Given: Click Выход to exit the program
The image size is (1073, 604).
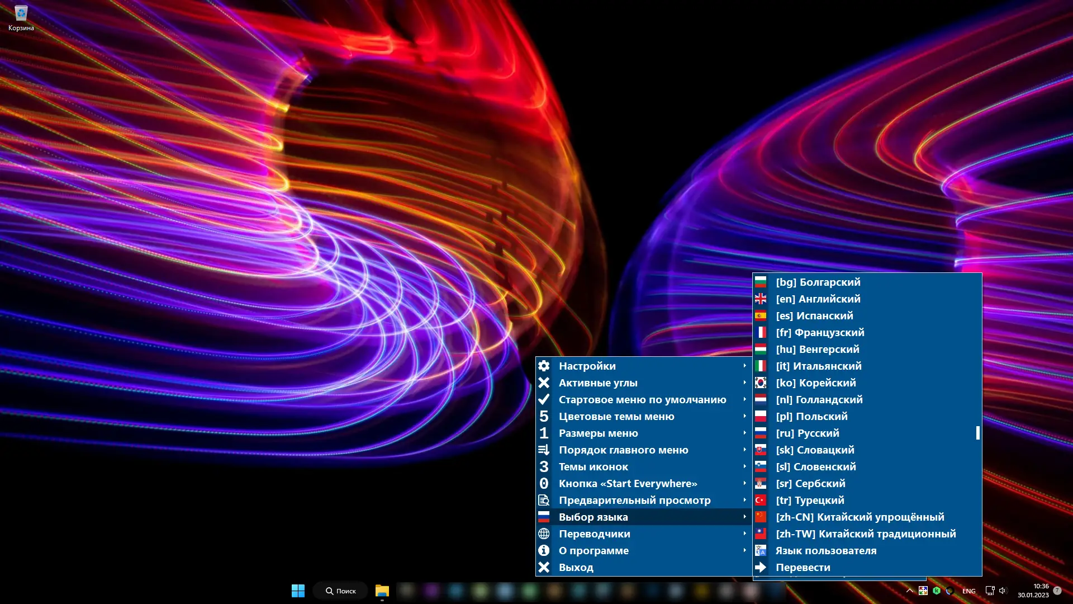Looking at the screenshot, I should pos(576,567).
